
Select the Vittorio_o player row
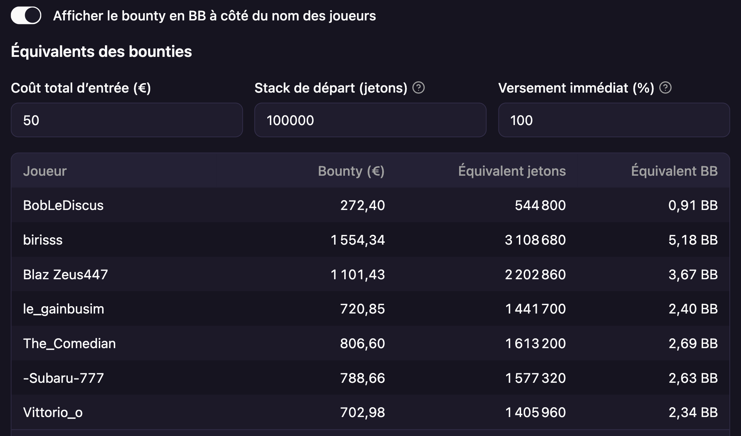click(x=370, y=412)
